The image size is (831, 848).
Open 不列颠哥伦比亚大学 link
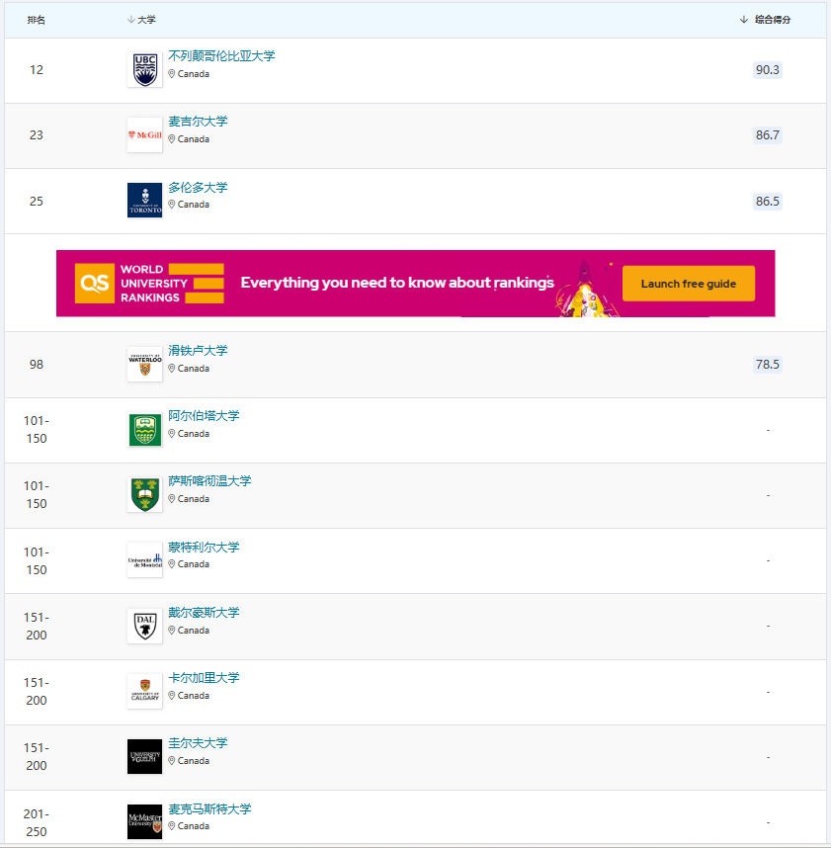(221, 56)
